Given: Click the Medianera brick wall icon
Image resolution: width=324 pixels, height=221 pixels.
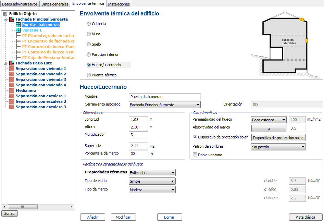Looking at the screenshot, I should point(11,90).
